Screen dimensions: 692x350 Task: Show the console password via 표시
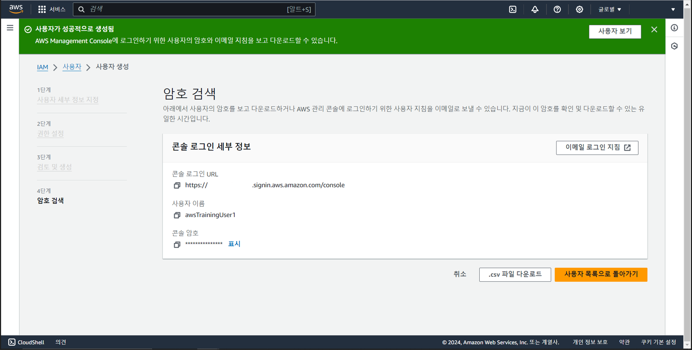pos(234,244)
